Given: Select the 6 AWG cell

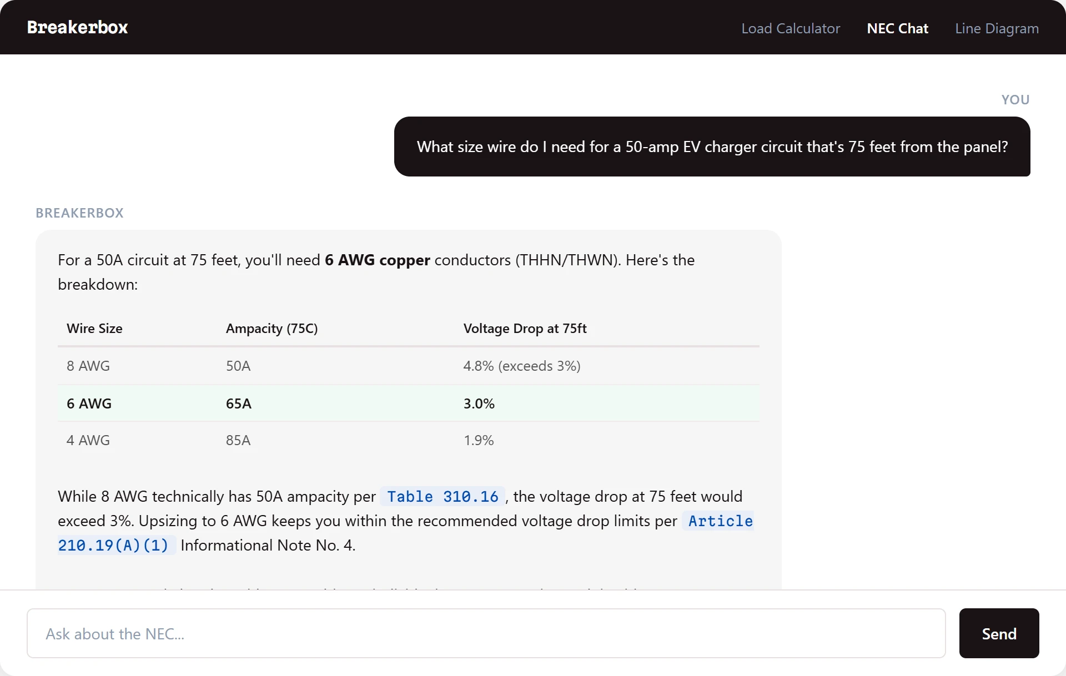Looking at the screenshot, I should pos(89,403).
